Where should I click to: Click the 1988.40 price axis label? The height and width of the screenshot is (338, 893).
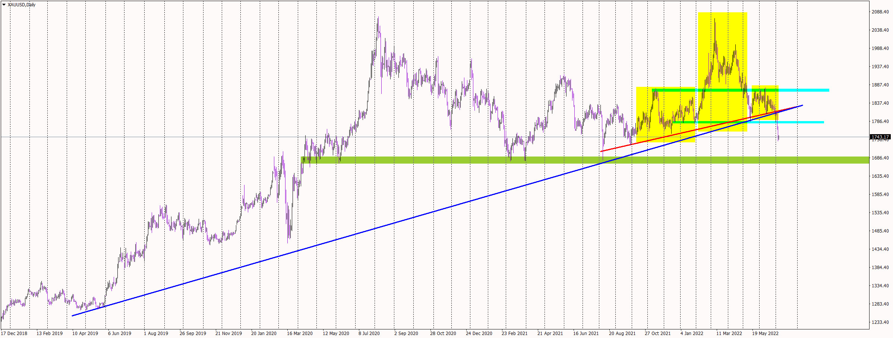pyautogui.click(x=880, y=48)
